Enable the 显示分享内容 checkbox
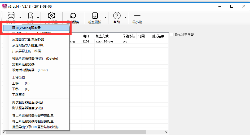The height and width of the screenshot is (135, 250). coord(172,34)
